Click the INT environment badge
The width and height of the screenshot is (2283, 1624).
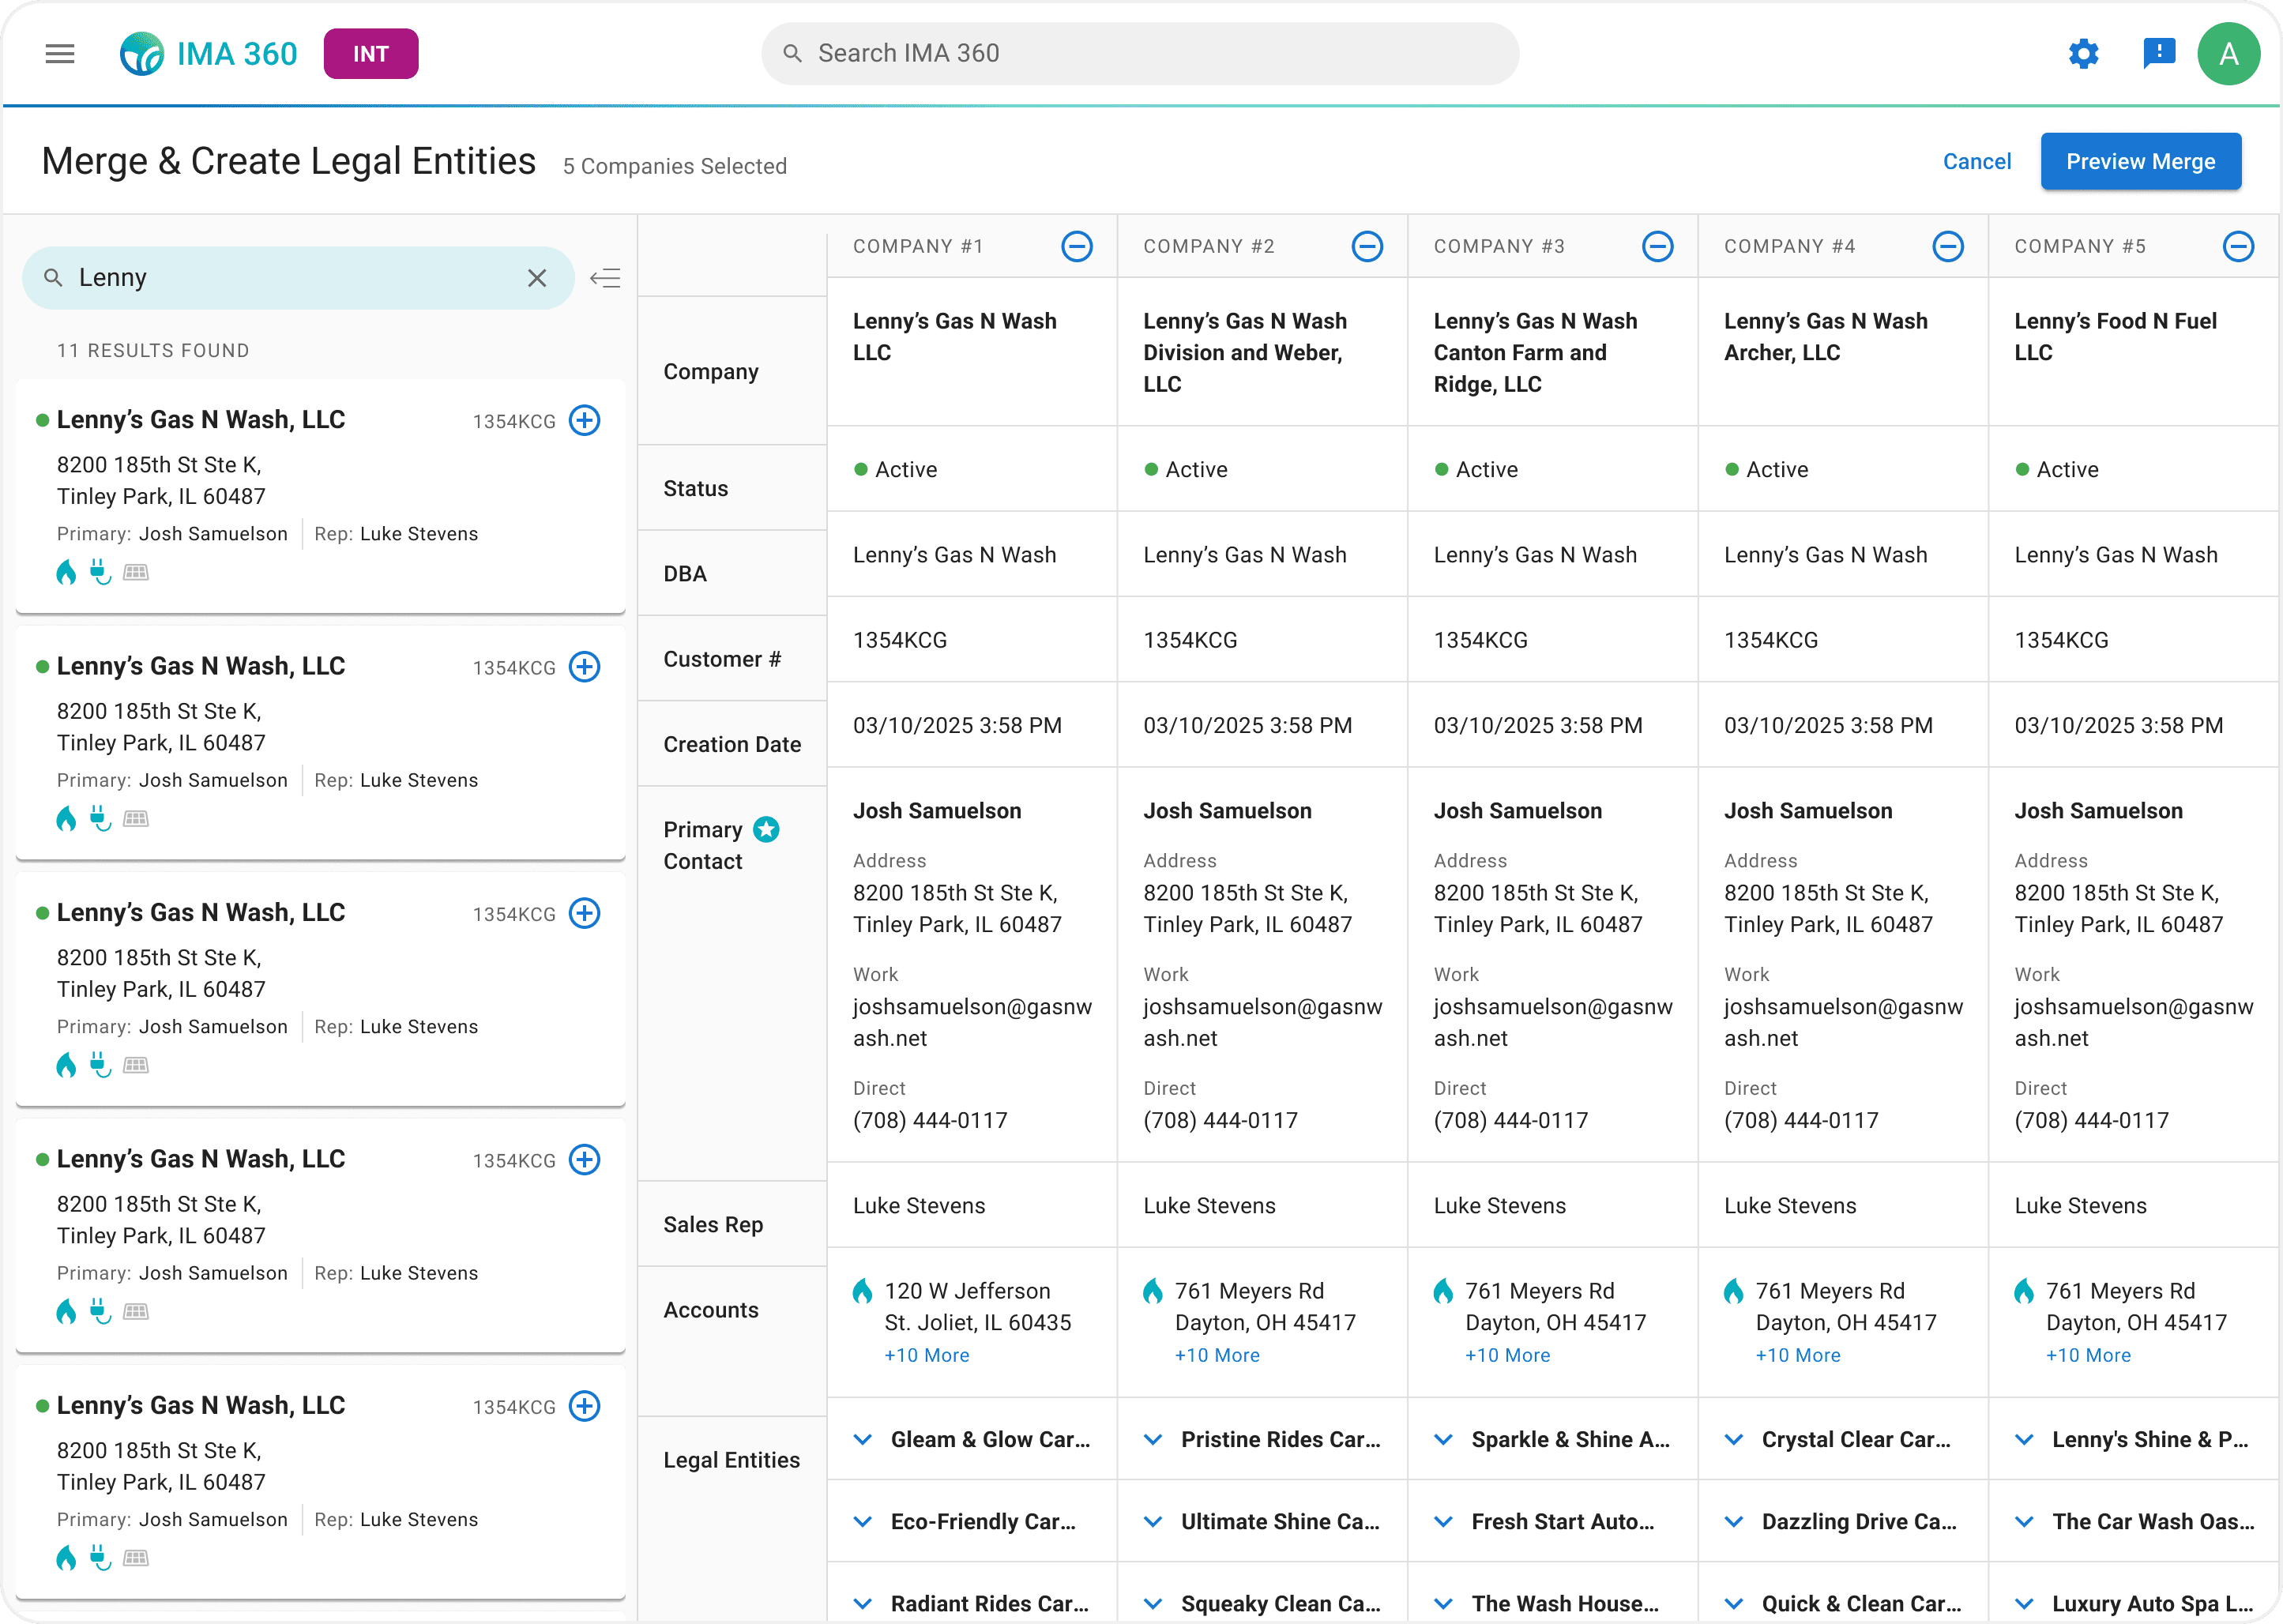coord(371,54)
